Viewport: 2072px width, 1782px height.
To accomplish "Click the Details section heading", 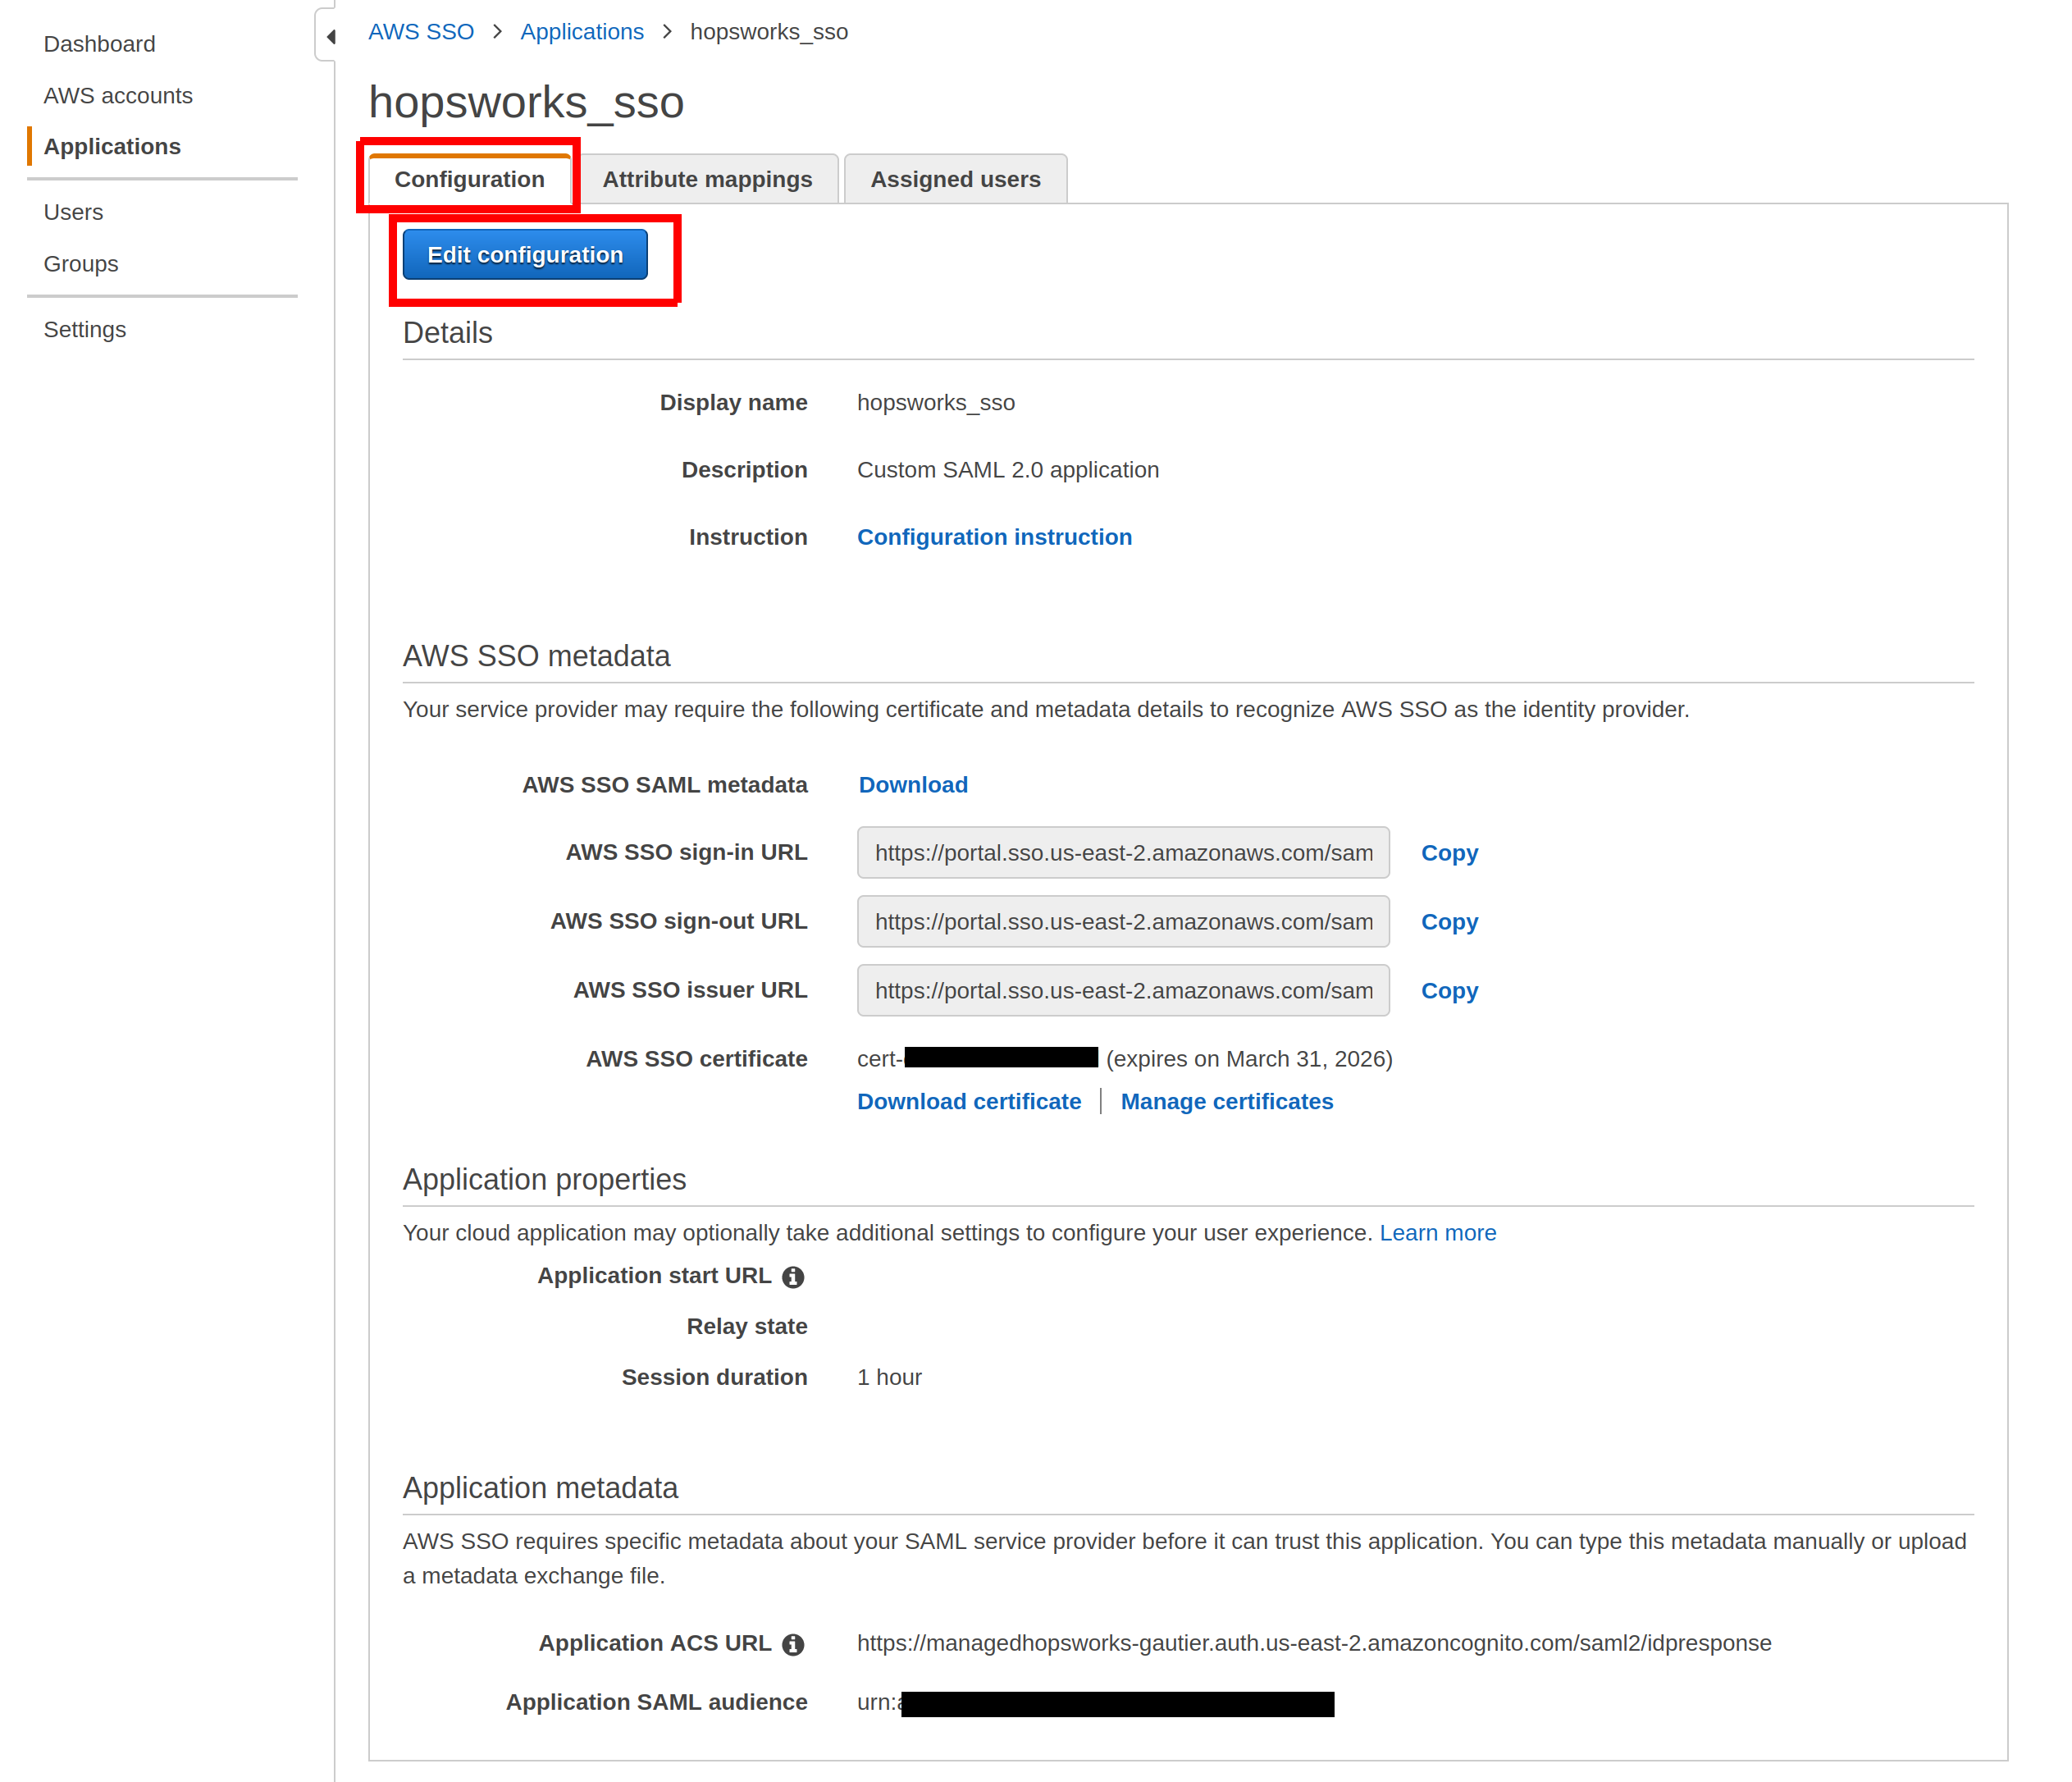I will click(x=447, y=333).
